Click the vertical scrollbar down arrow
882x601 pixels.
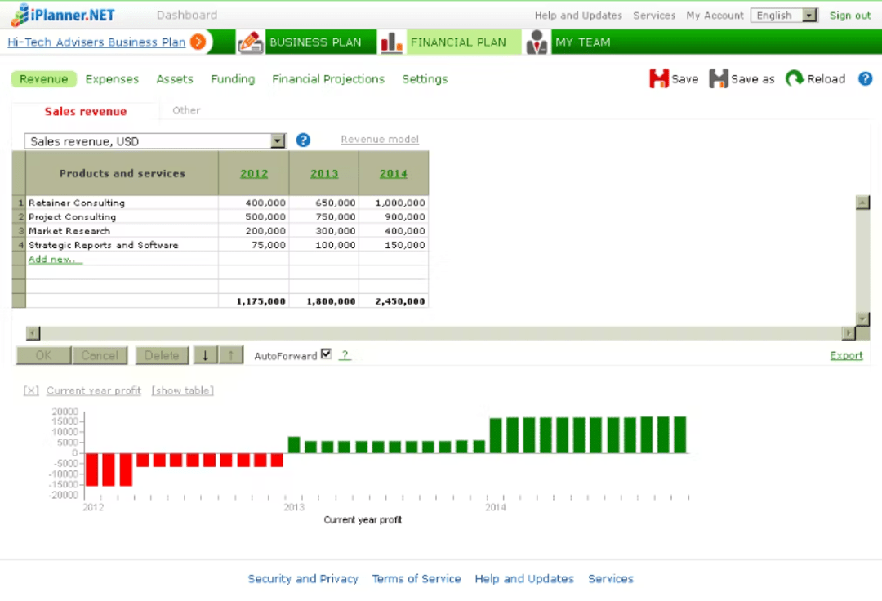coord(862,318)
